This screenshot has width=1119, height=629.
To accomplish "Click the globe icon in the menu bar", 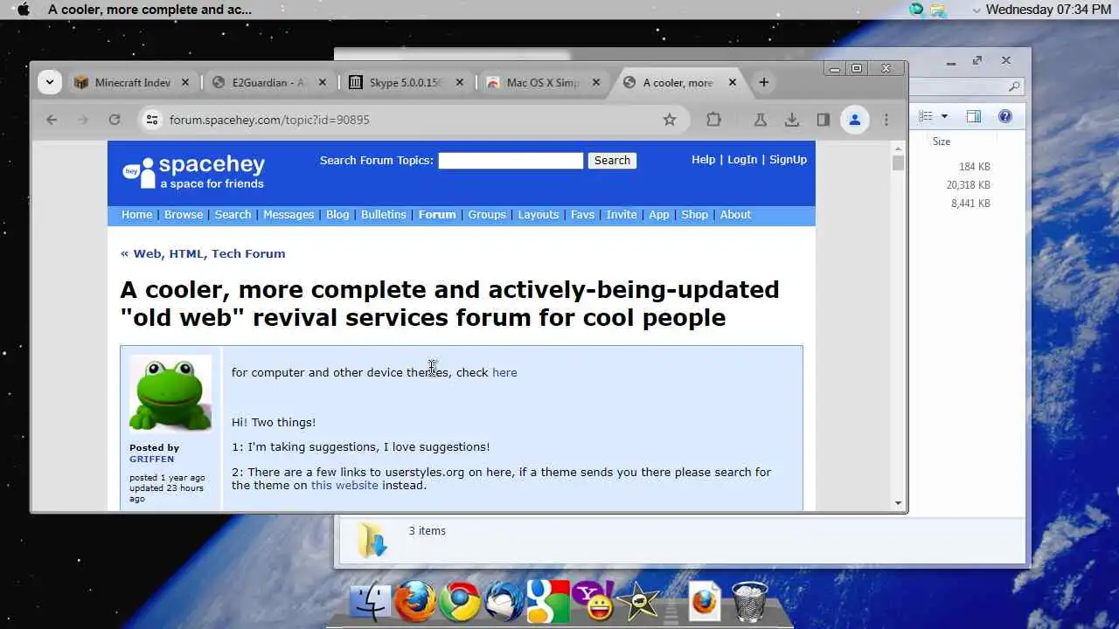I will pos(916,10).
